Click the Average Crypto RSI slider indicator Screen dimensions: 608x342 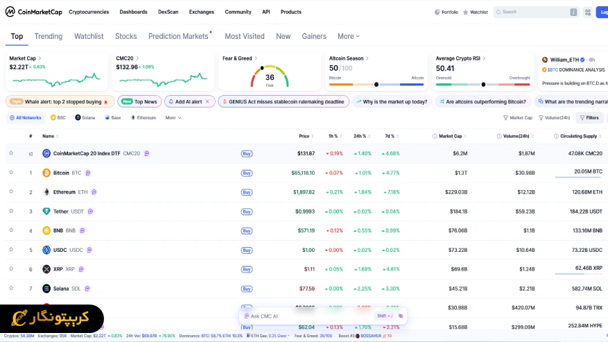pyautogui.click(x=483, y=84)
